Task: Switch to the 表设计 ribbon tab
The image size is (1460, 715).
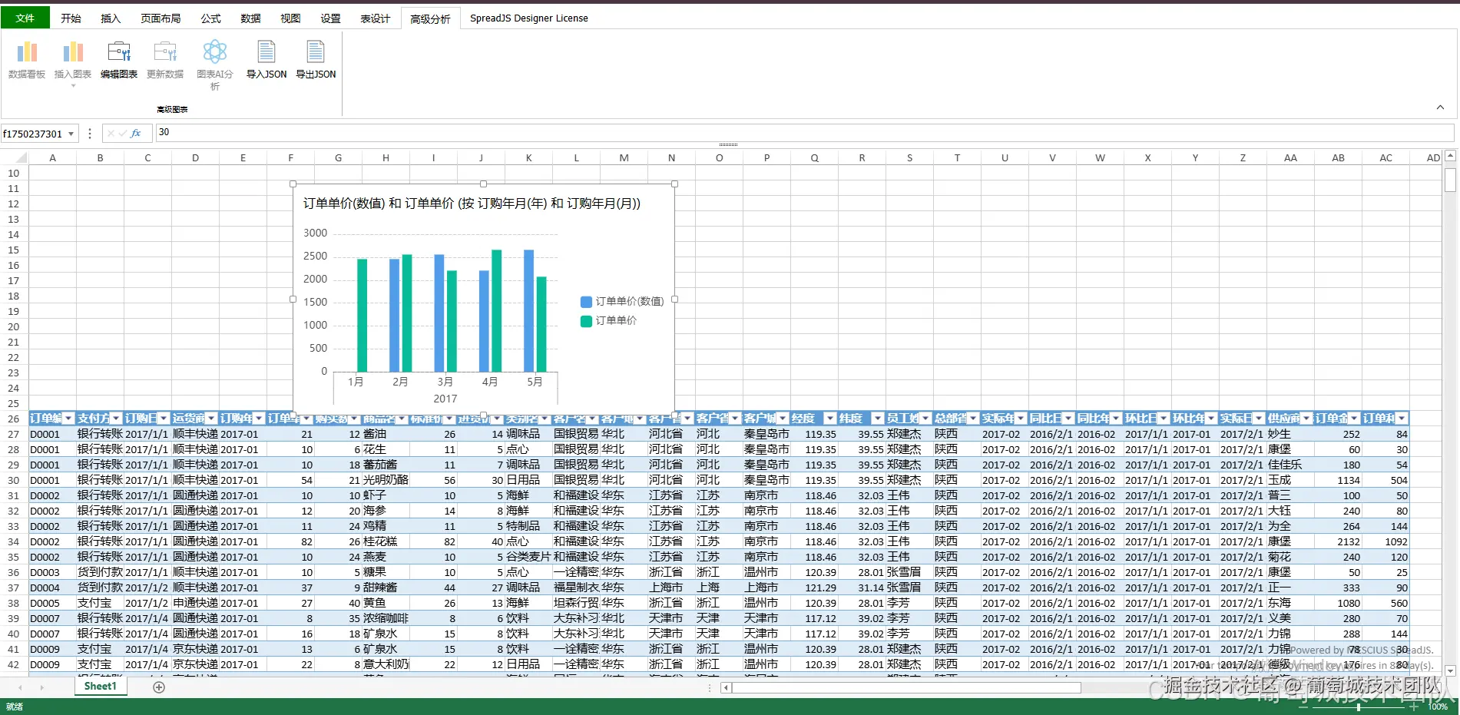Action: click(x=375, y=18)
